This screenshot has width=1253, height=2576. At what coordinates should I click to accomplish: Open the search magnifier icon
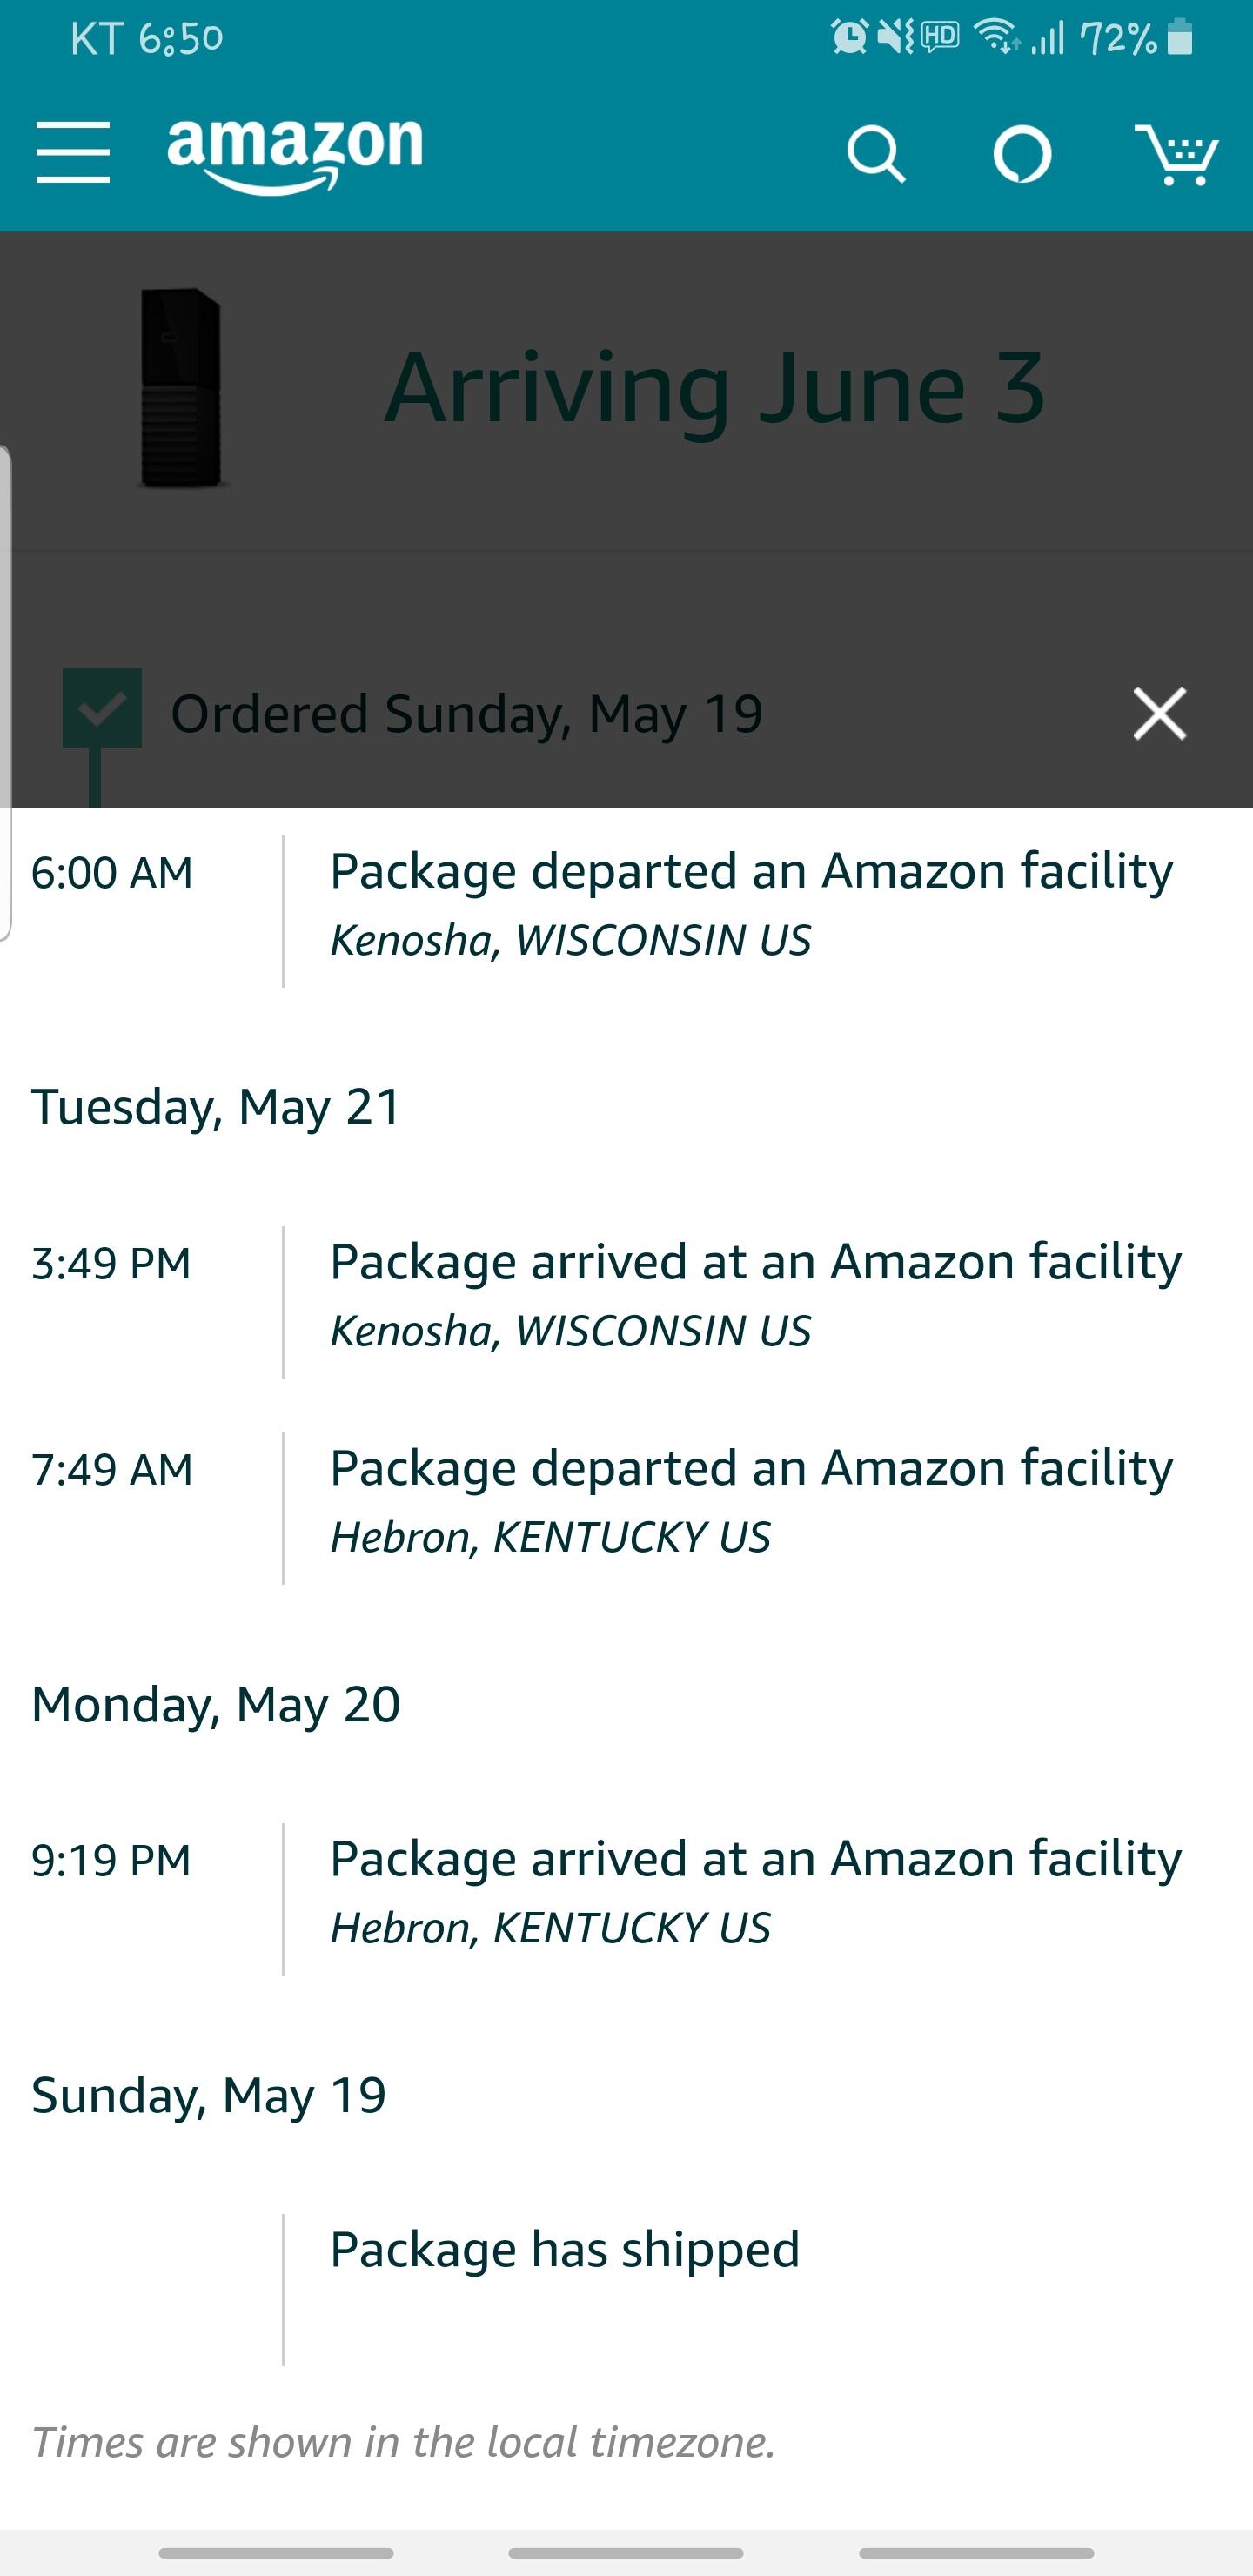pos(876,154)
